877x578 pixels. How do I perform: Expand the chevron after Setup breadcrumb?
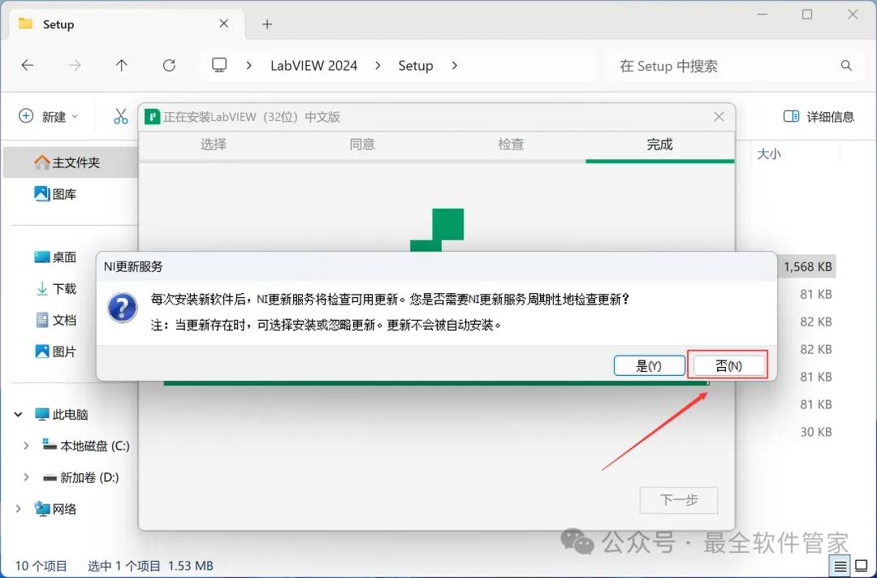coord(454,66)
